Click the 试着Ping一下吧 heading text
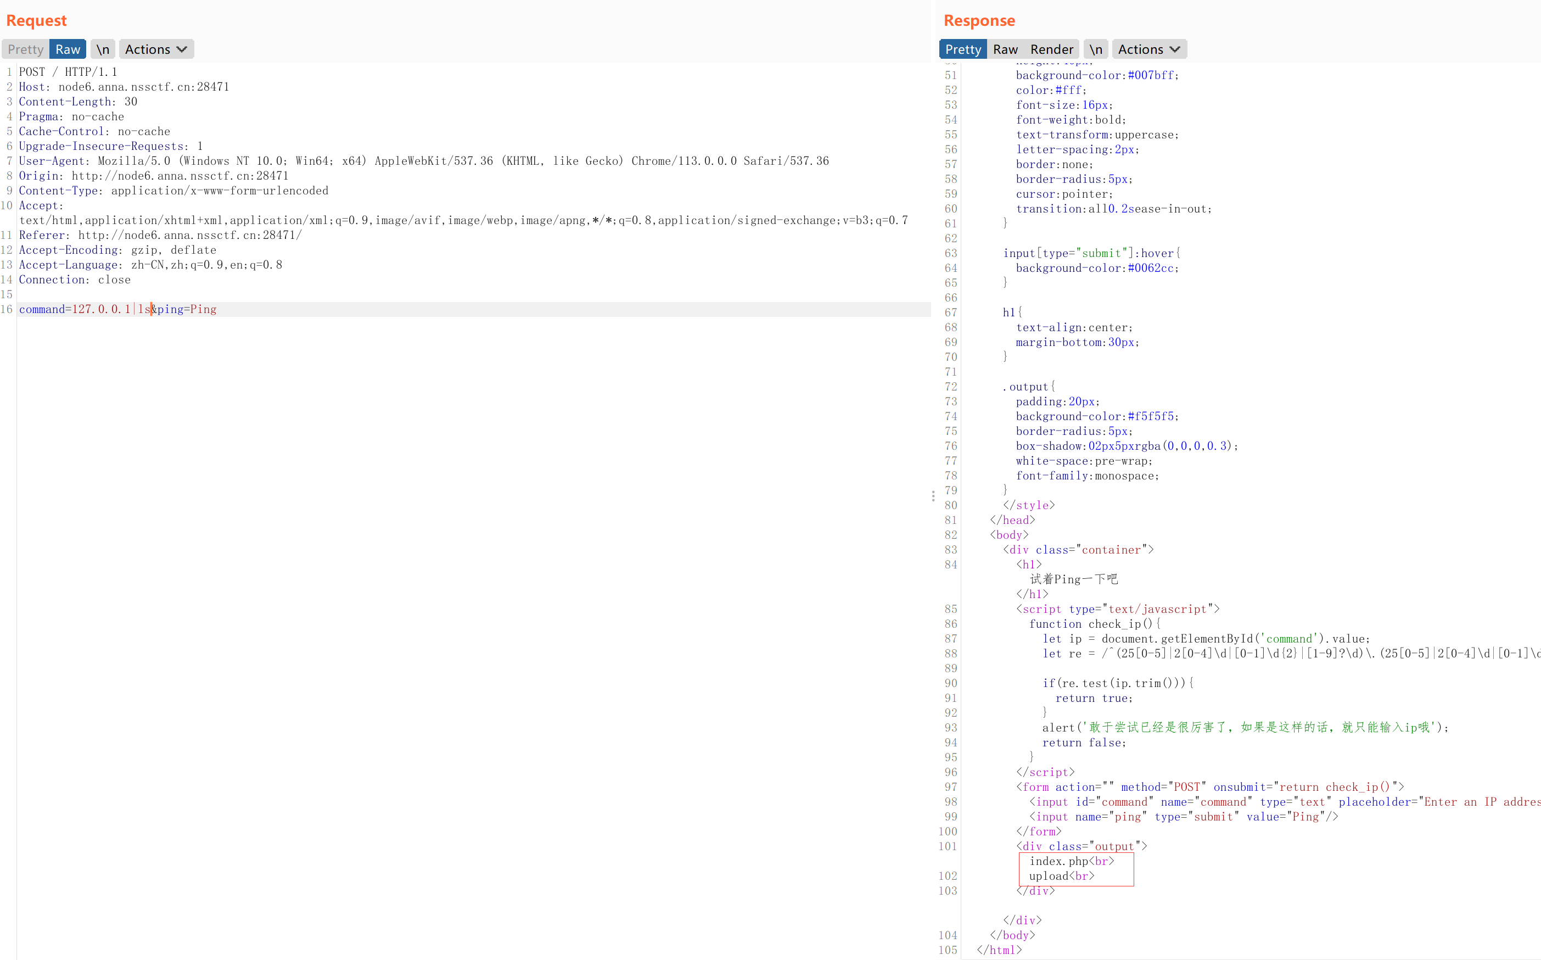 (x=1073, y=579)
